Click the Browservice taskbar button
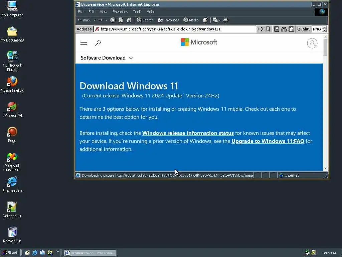 90,253
